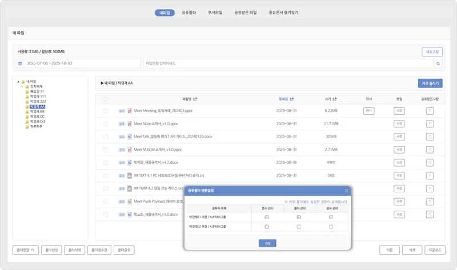
Task: Click 수정 for MeetTalk_알림톡 REST API row
Action: click(x=399, y=136)
